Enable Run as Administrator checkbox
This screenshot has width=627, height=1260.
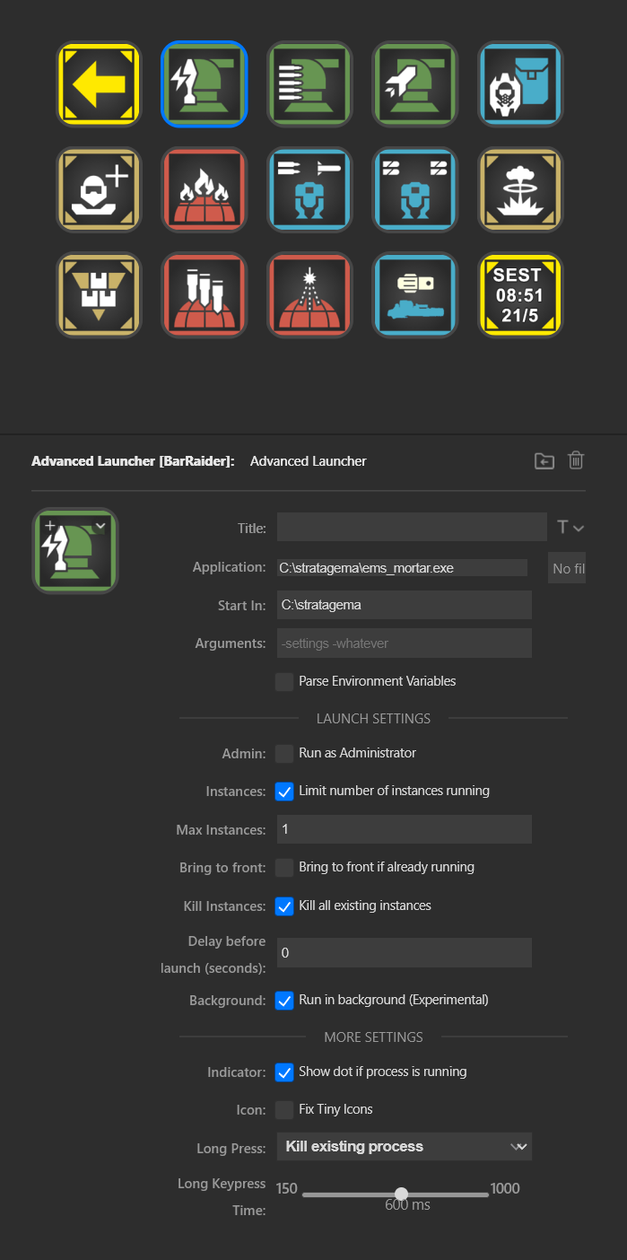(284, 754)
